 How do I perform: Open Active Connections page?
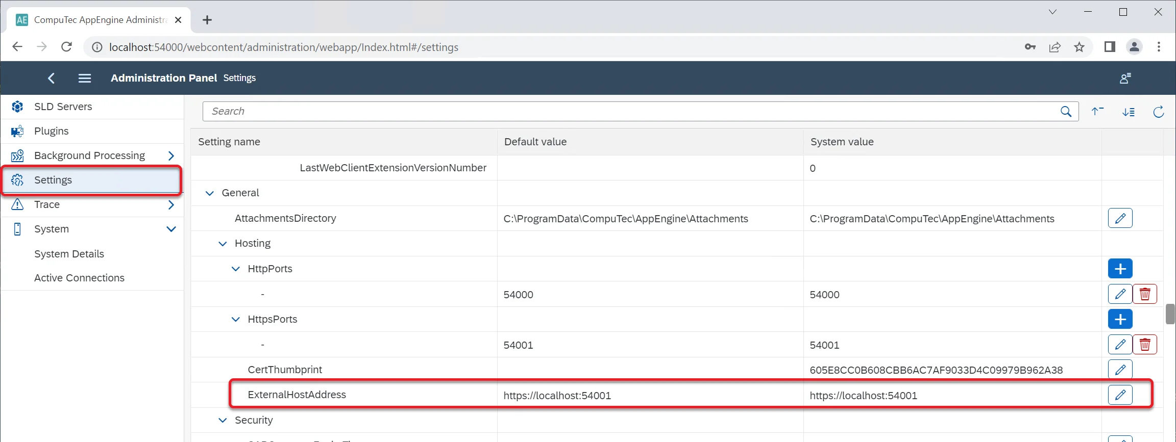coord(79,278)
